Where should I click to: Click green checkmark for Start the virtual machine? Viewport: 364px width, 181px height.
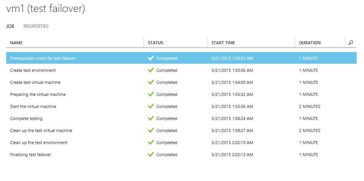pos(151,106)
